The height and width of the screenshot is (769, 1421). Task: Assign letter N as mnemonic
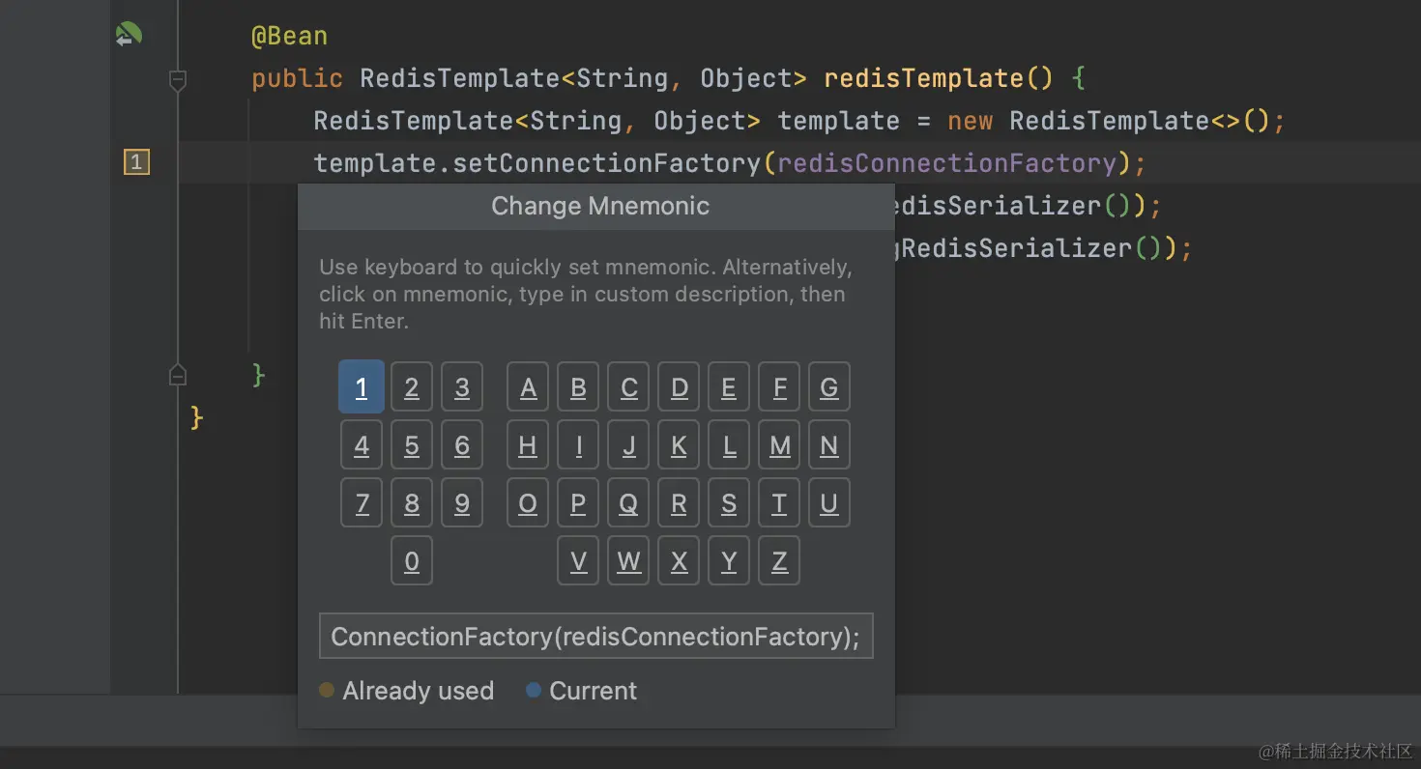pos(829,444)
